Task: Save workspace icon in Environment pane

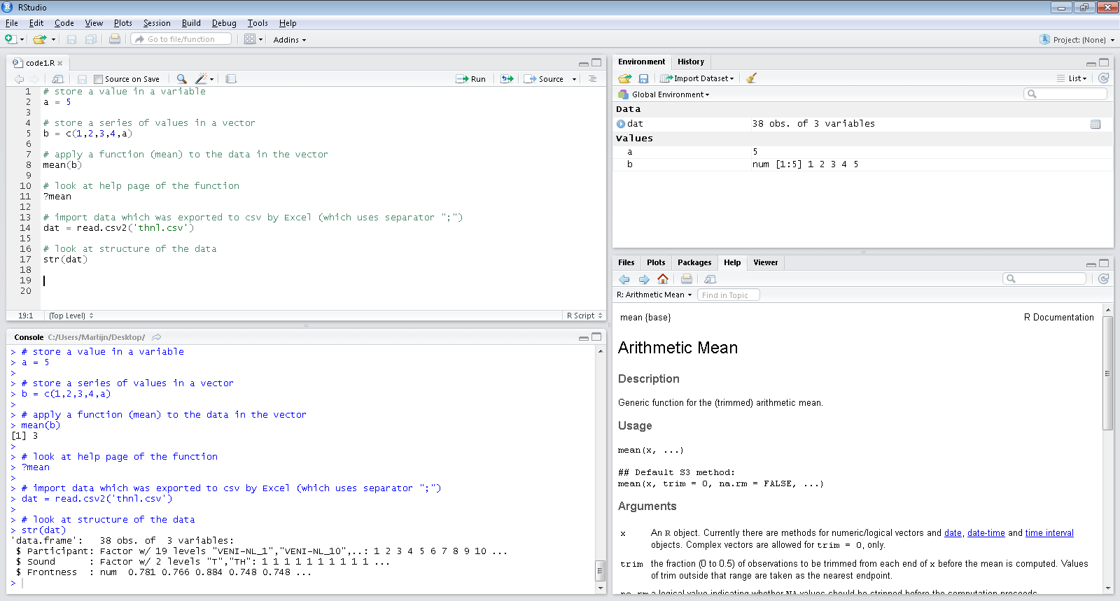Action: [x=643, y=78]
